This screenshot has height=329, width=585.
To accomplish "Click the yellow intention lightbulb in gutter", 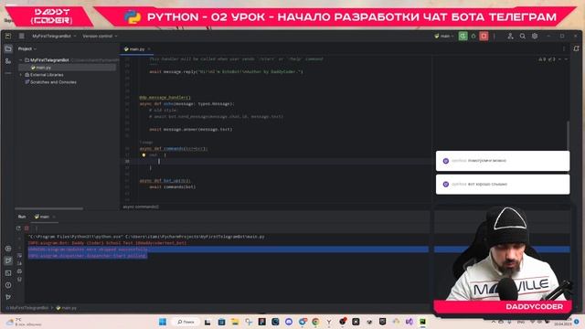I will point(144,154).
